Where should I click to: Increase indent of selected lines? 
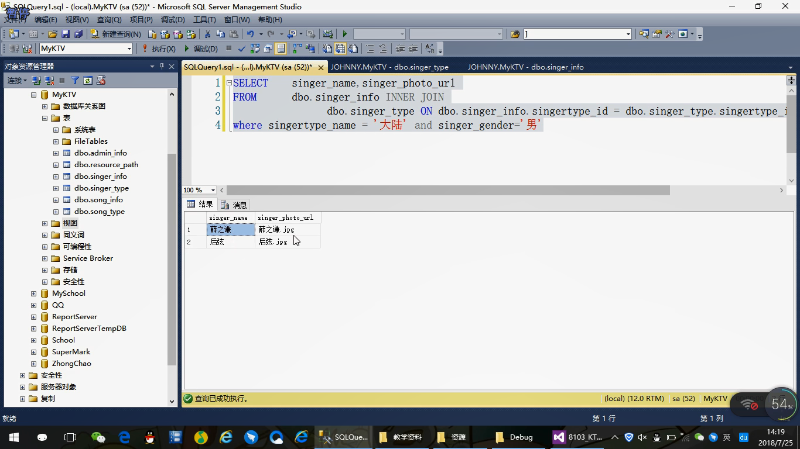[413, 49]
